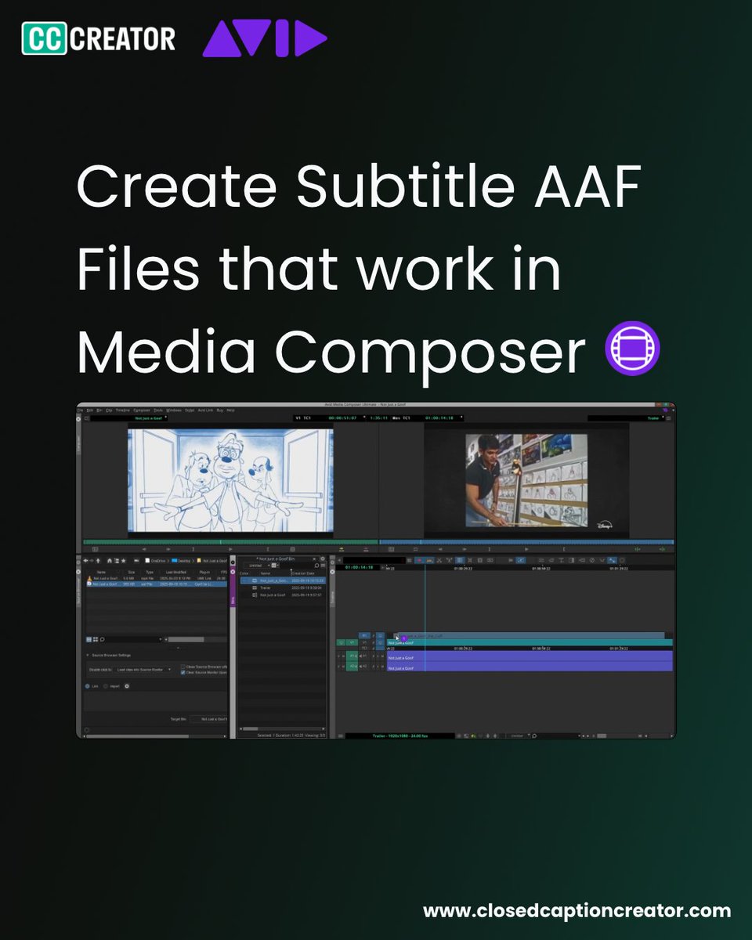Click the purple Media Composer film icon
752x940 pixels.
pyautogui.click(x=633, y=350)
